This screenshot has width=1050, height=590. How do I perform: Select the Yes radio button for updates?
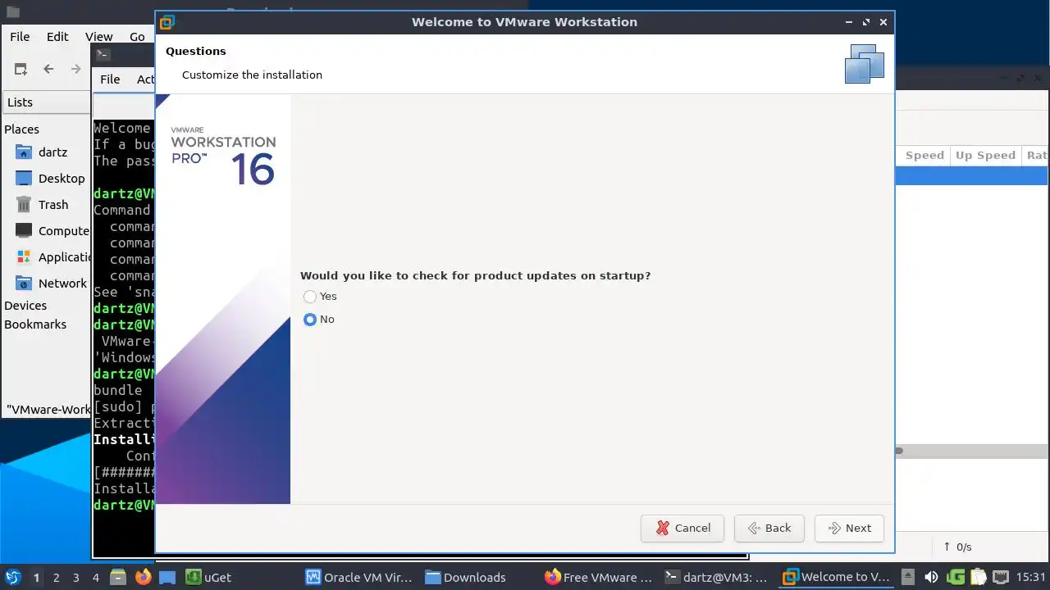point(310,297)
